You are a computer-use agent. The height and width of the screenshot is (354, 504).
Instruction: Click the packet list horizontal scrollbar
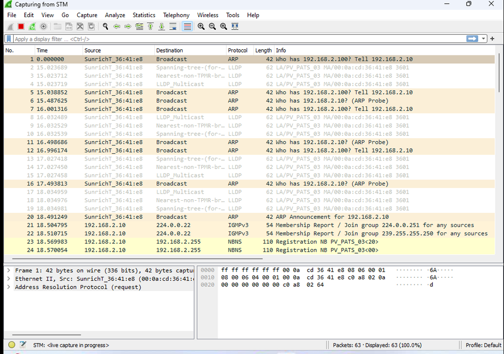[x=137, y=258]
